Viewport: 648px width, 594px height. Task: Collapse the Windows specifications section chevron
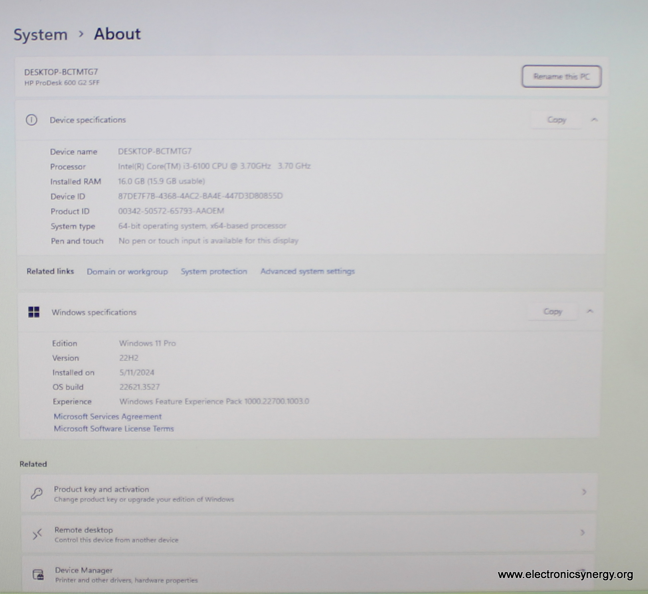tap(590, 311)
